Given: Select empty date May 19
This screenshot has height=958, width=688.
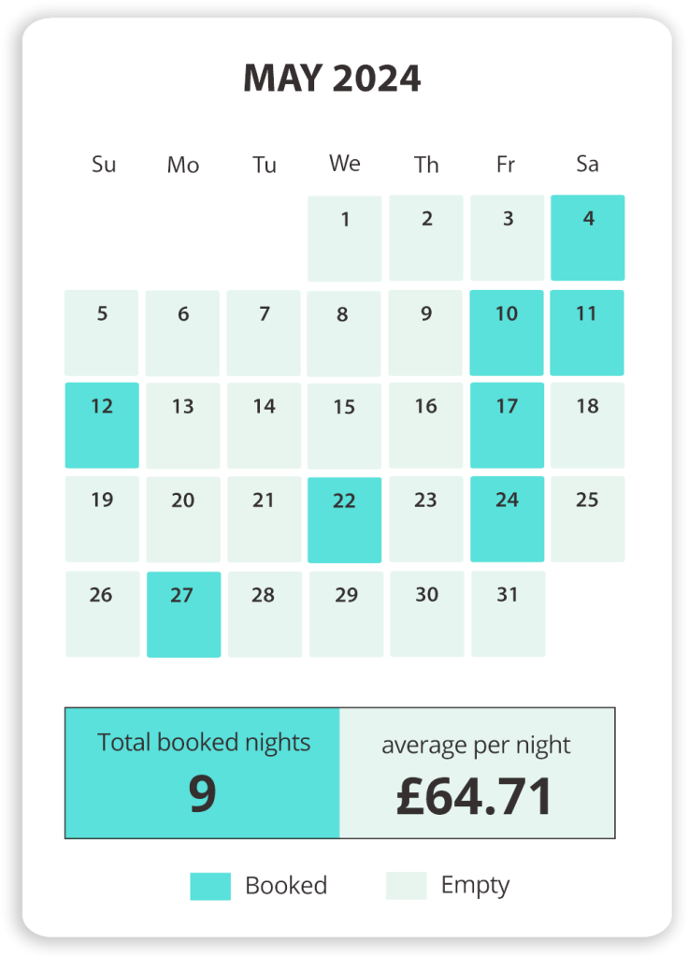Looking at the screenshot, I should point(102,518).
